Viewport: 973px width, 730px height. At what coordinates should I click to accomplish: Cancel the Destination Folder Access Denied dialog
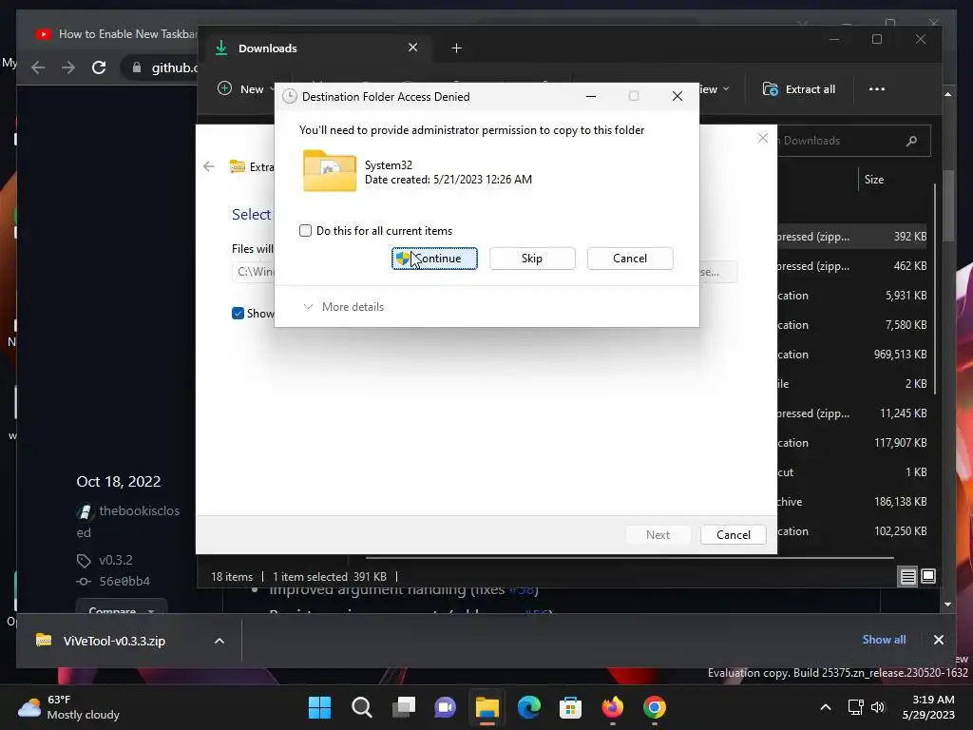point(630,259)
